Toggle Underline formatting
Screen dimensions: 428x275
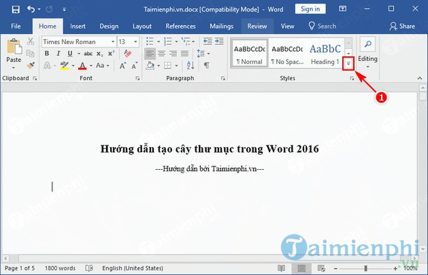70,54
